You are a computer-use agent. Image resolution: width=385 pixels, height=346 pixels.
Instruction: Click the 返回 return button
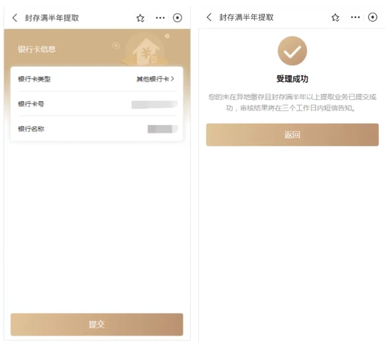[292, 135]
